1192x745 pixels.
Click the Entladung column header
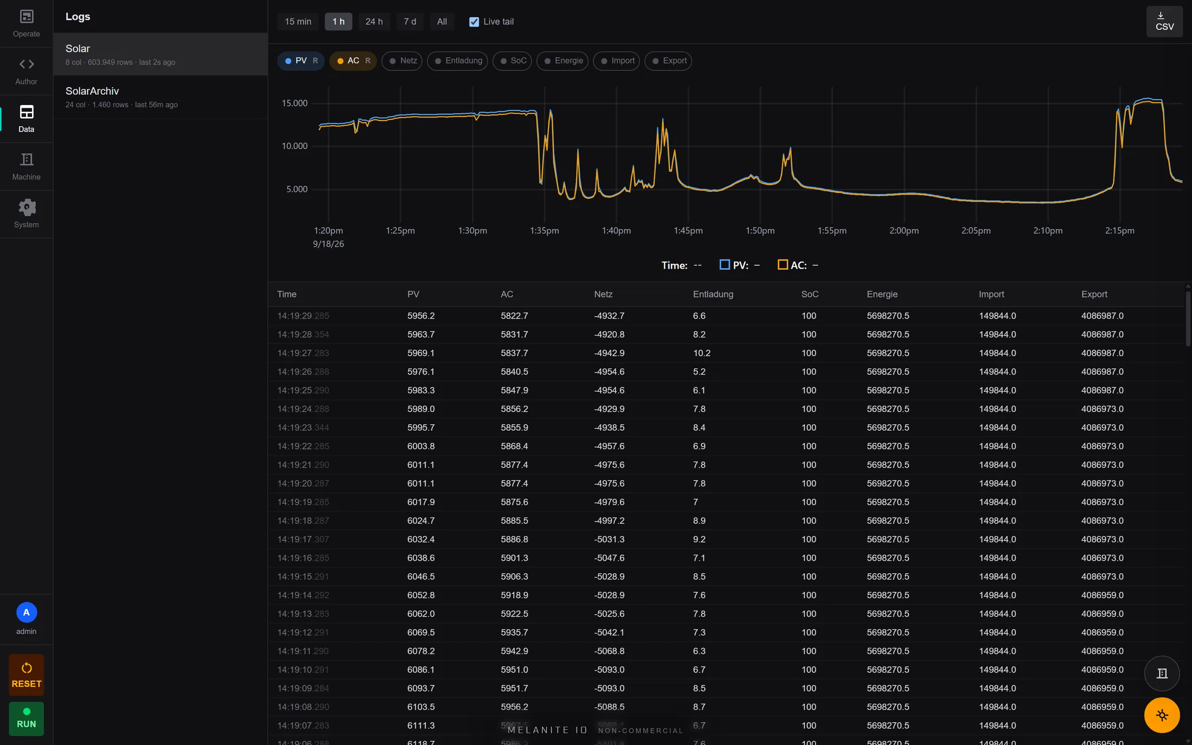coord(713,294)
